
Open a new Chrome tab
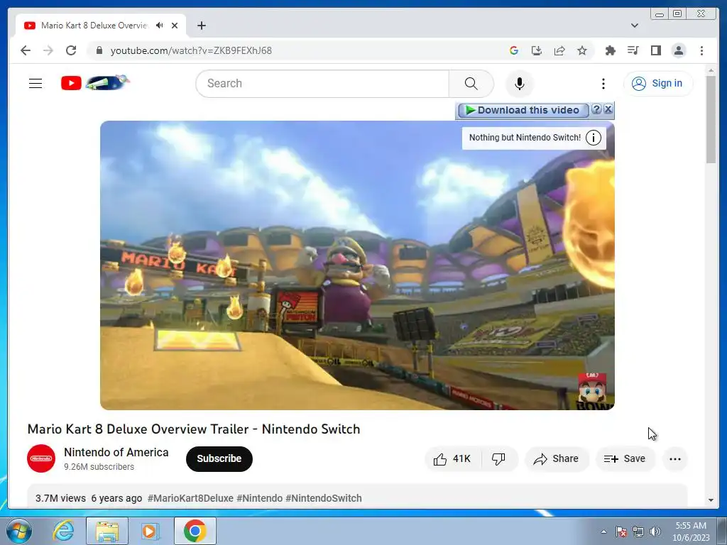201,26
